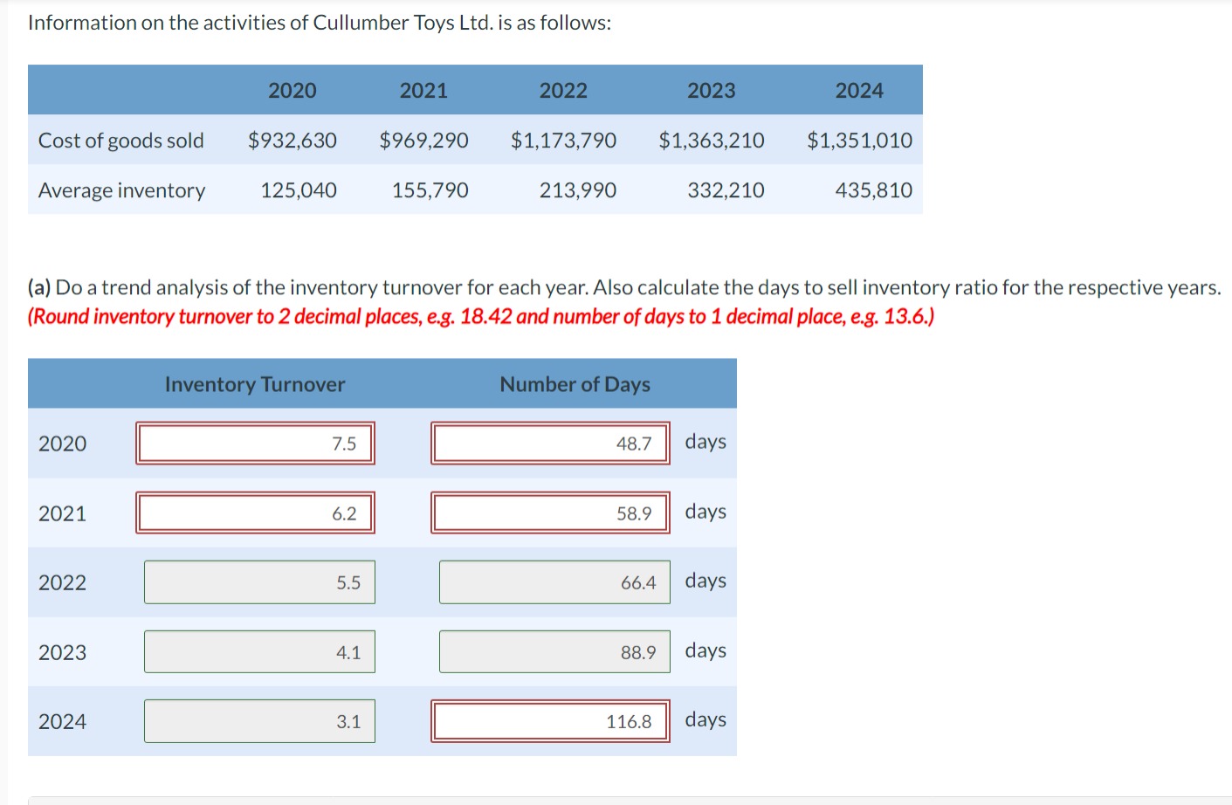
Task: Click the 2024 row label in answer table
Action: coord(63,721)
